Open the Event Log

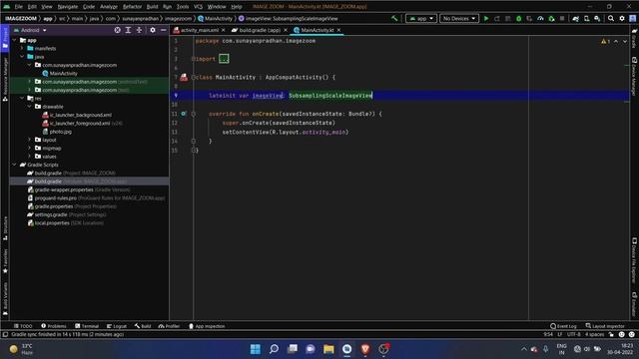click(x=563, y=326)
